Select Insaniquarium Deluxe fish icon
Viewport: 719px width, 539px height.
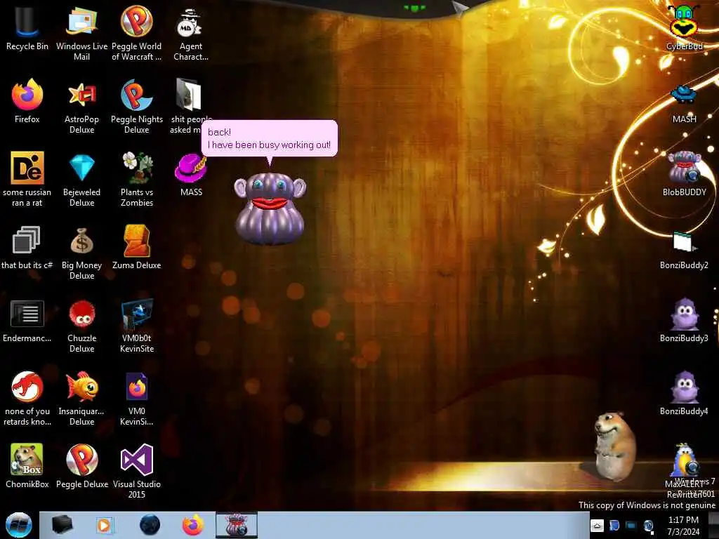[81, 399]
